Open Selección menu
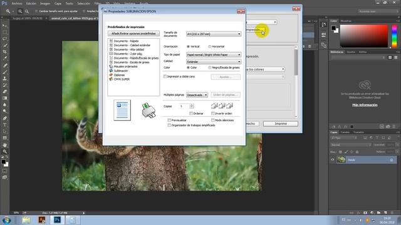 tap(83, 4)
